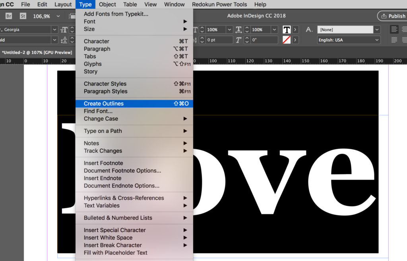Select Fill with Placeholder Text
Viewport: 407px width, 261px height.
pos(115,253)
